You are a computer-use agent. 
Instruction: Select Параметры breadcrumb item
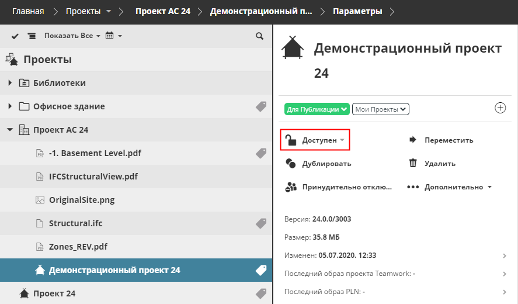(357, 11)
